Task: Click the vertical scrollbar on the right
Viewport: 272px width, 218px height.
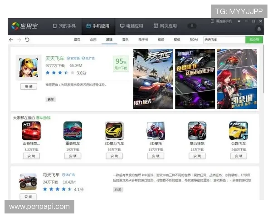Action: 264,69
